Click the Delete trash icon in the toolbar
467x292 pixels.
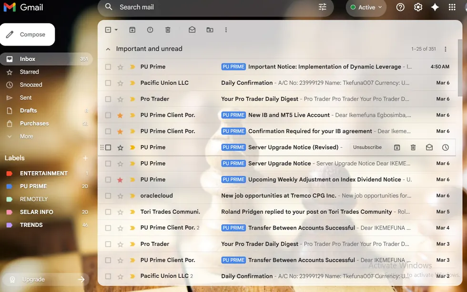coord(168,30)
